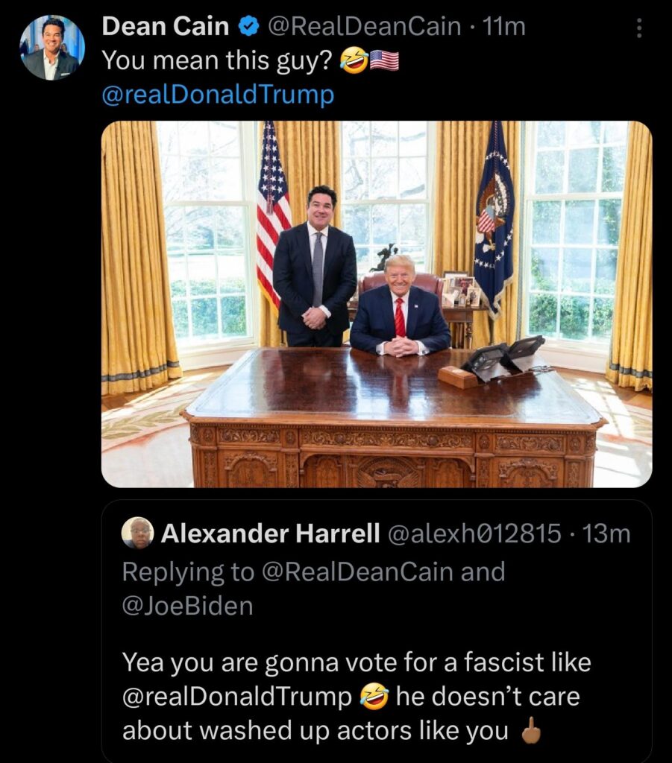Open the Alexander Harrell display name
The width and height of the screenshot is (672, 763).
tap(270, 534)
